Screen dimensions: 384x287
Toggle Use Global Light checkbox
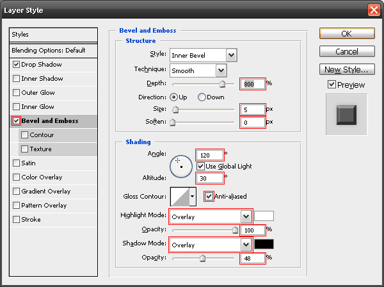pyautogui.click(x=200, y=167)
